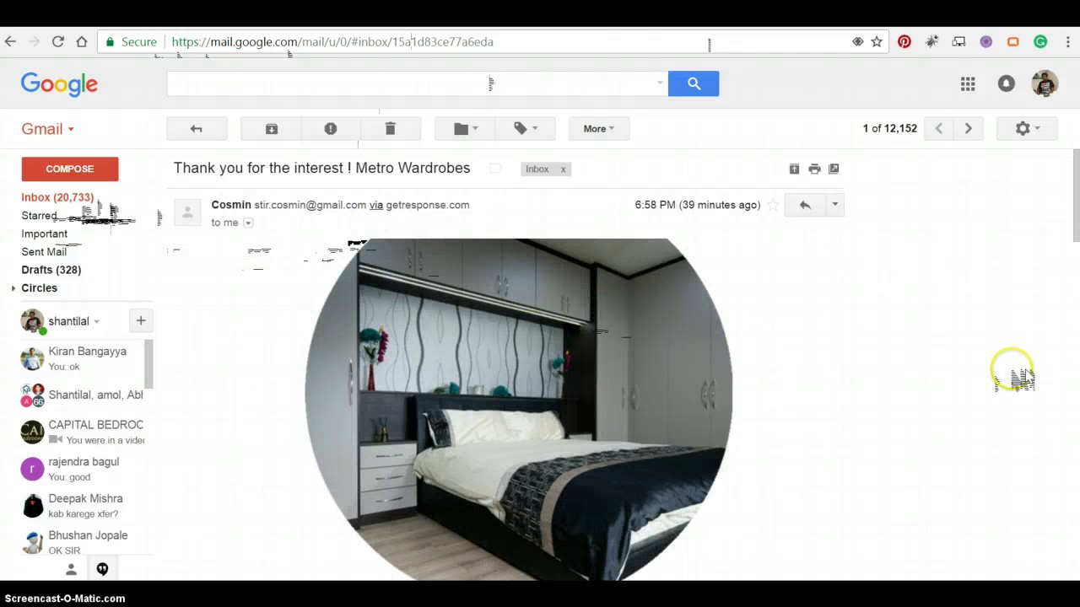Reload the current page
The image size is (1080, 607).
click(57, 41)
